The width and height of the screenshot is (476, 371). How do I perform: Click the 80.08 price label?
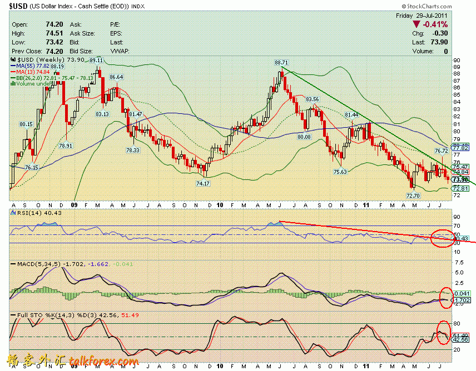coord(304,137)
